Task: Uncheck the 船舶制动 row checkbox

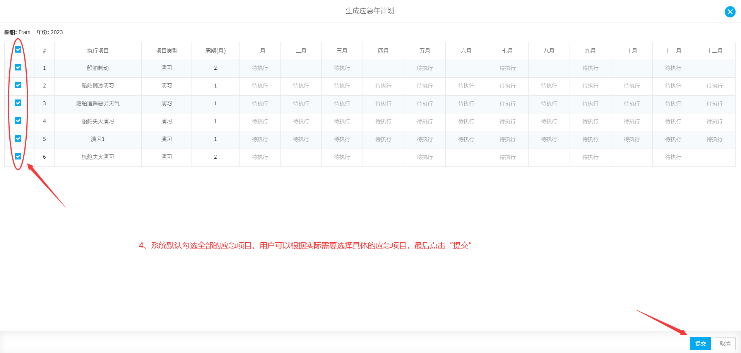Action: point(18,67)
